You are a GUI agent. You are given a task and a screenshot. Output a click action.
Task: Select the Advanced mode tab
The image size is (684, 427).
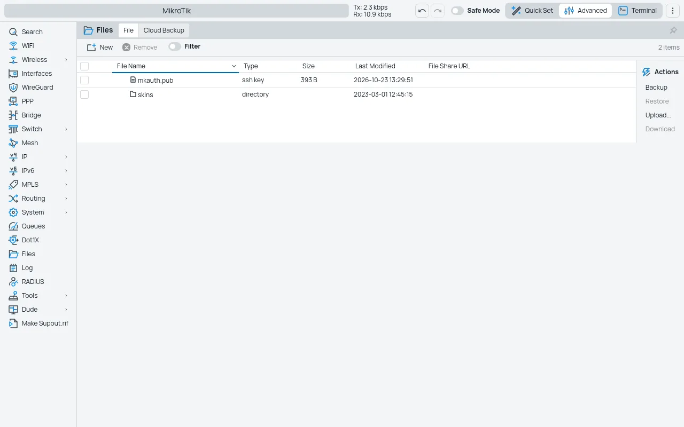coord(586,11)
